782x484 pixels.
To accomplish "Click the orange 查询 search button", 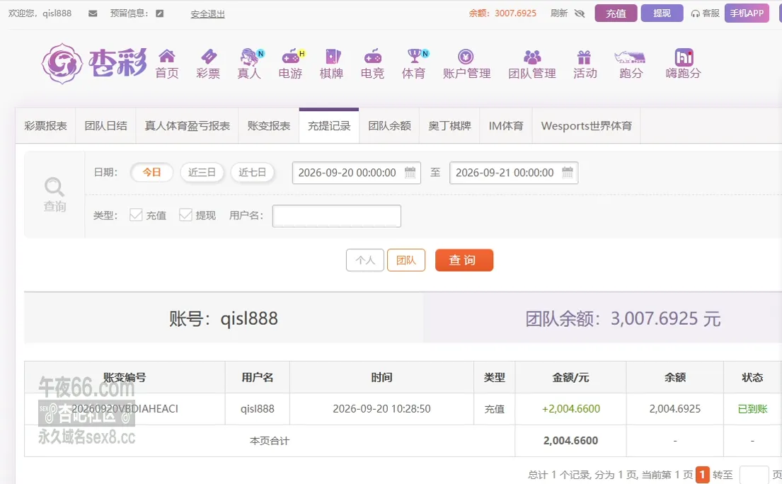I will (x=464, y=260).
